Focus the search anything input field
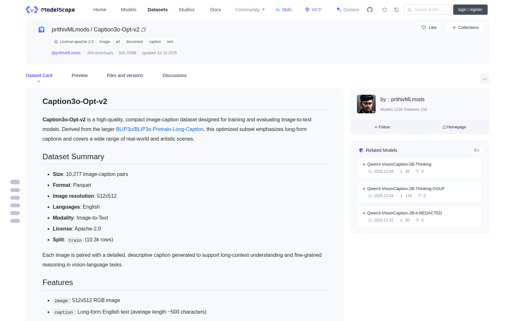This screenshot has width=515, height=321. pos(428,10)
